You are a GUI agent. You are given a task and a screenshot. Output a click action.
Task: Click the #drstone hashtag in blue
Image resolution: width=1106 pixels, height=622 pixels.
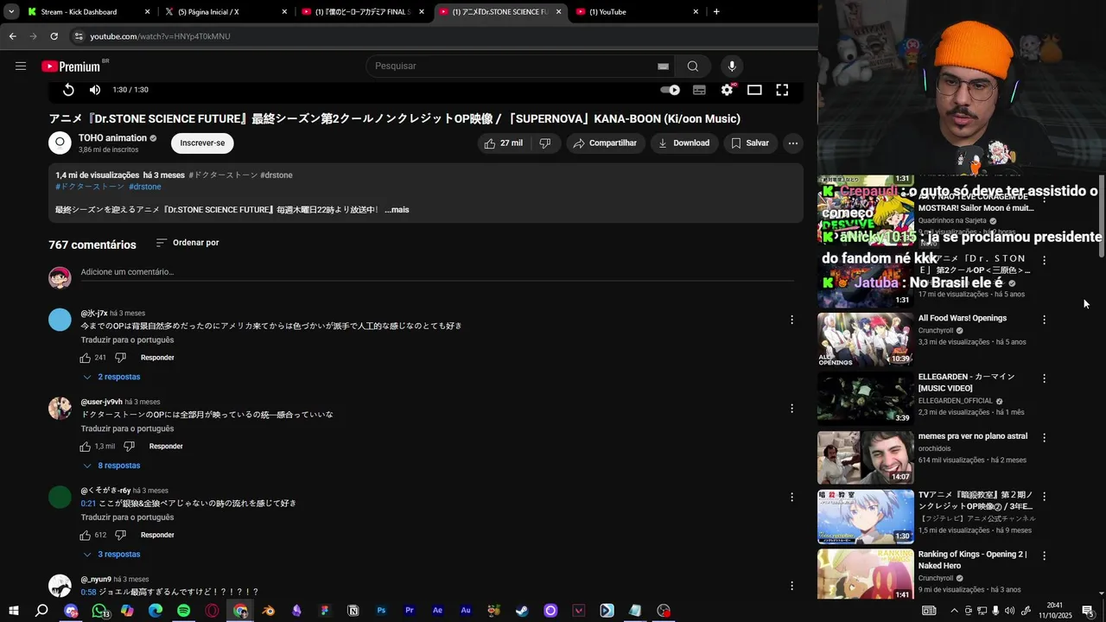coord(145,187)
